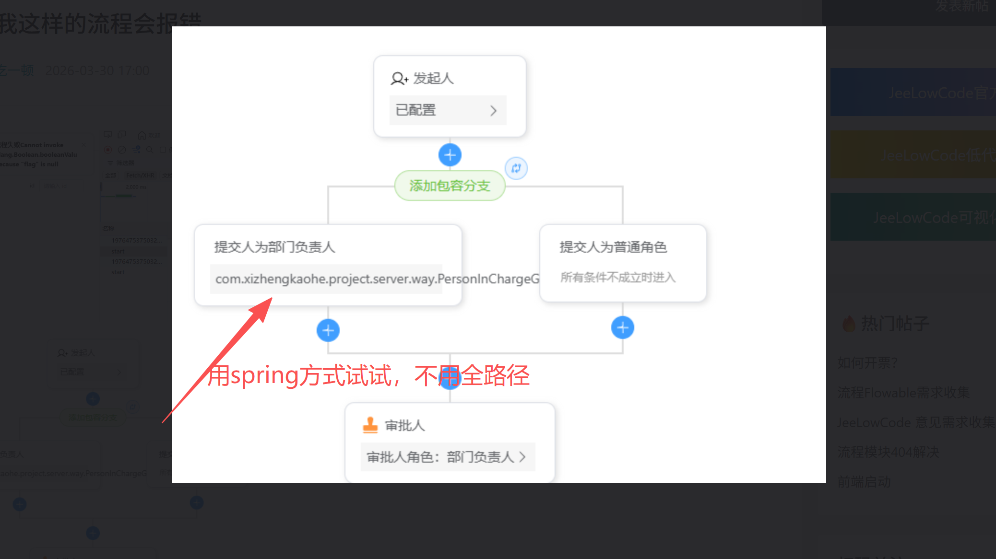Viewport: 996px width, 559px height.
Task: Select the 提交人为普通角色 condition card
Action: pyautogui.click(x=622, y=262)
